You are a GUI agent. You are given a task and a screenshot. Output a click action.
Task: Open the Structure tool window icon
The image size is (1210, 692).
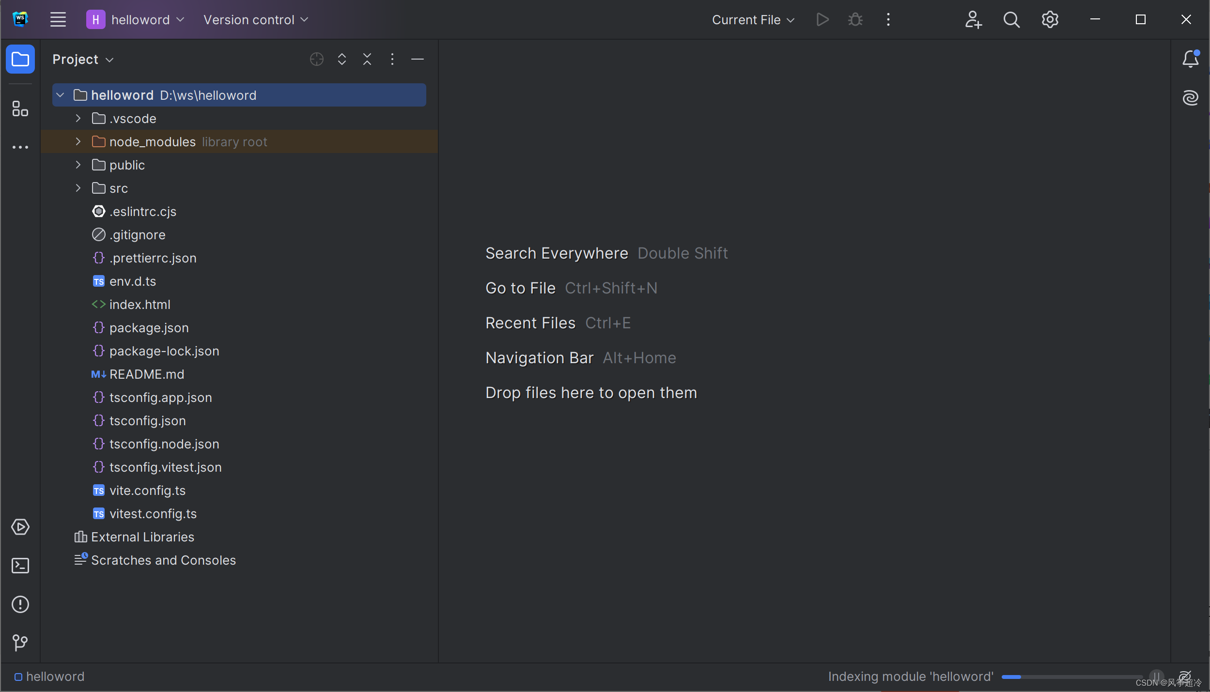pos(20,108)
